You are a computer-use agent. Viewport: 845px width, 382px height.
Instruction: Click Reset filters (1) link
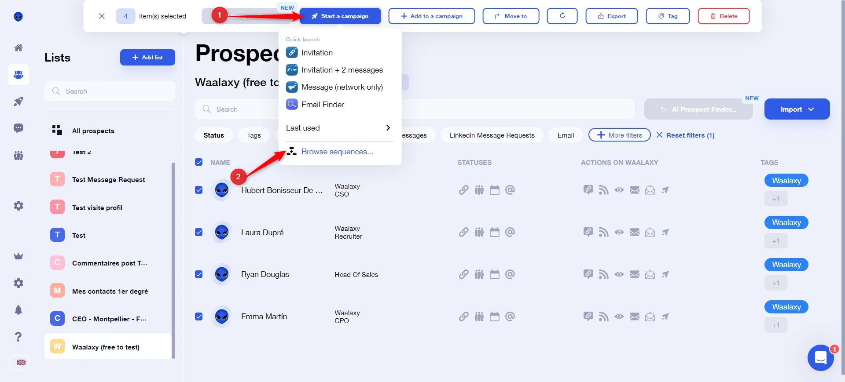pyautogui.click(x=685, y=135)
